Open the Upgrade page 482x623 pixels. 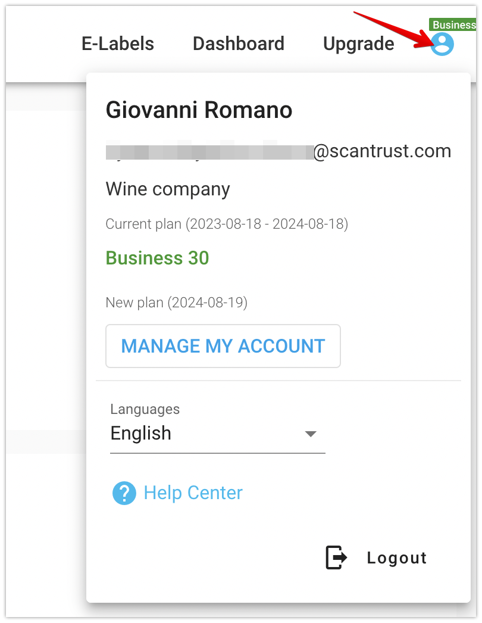tap(358, 44)
